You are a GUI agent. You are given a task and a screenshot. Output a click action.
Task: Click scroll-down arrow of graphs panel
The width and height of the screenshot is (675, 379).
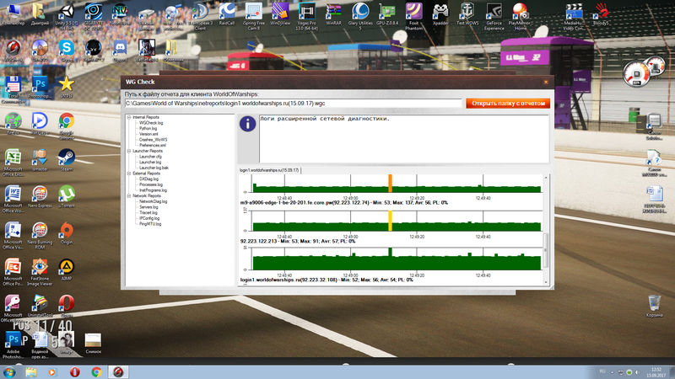tap(546, 282)
